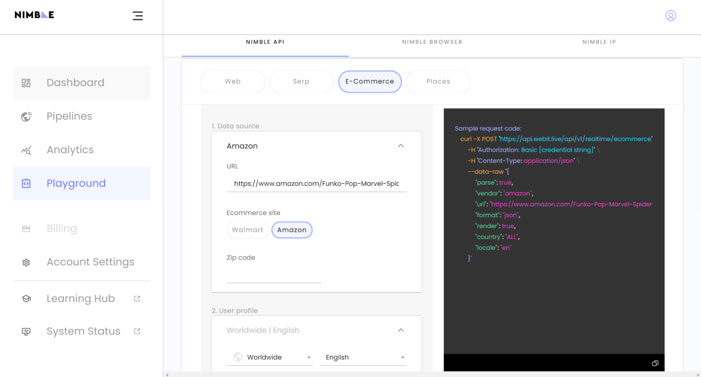Open Billing in sidebar

tap(81, 228)
